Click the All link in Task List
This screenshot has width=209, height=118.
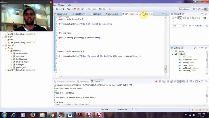click(190, 26)
